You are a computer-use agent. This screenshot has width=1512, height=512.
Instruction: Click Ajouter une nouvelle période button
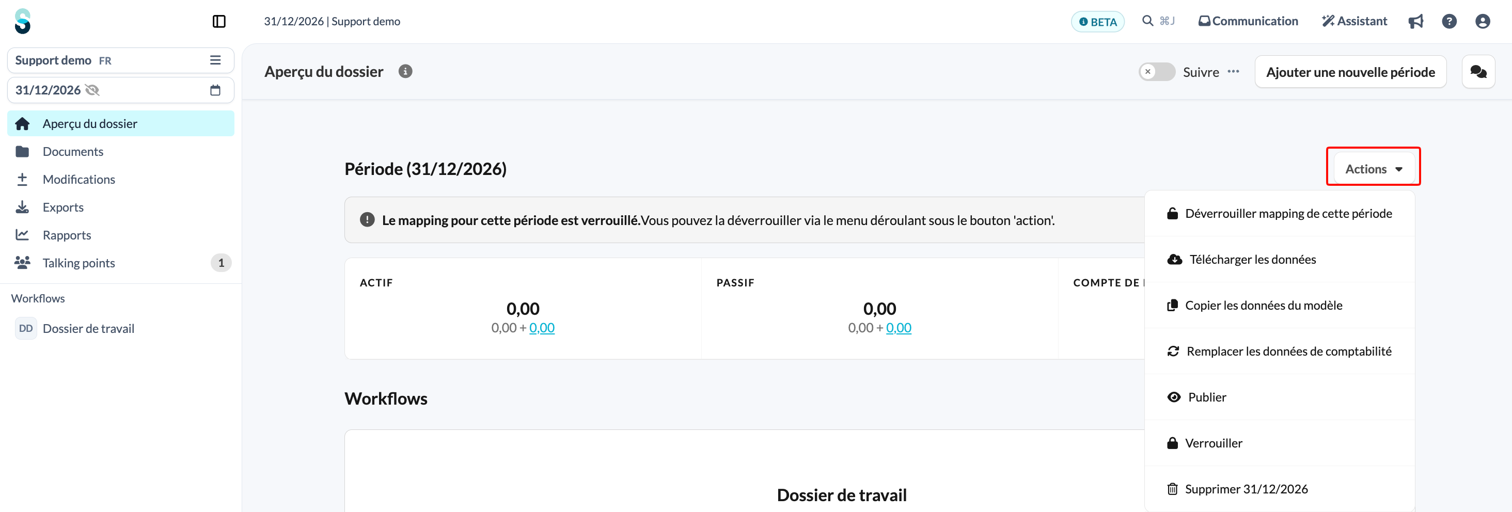tap(1350, 72)
